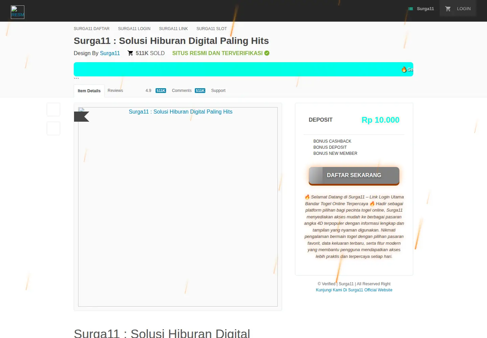Switch to the Comments tab
This screenshot has width=487, height=338.
pyautogui.click(x=182, y=91)
